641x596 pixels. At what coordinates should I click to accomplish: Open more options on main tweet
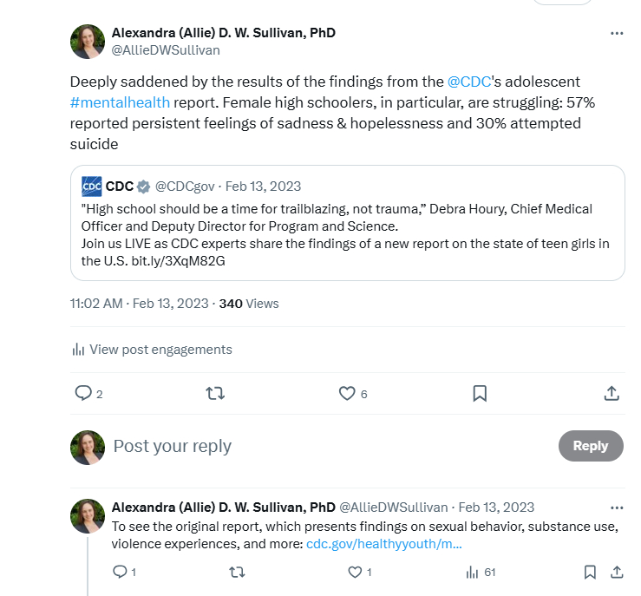(617, 33)
